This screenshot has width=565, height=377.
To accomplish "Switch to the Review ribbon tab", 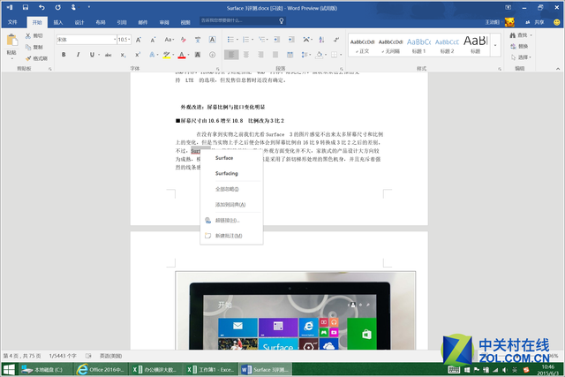I will tap(164, 22).
